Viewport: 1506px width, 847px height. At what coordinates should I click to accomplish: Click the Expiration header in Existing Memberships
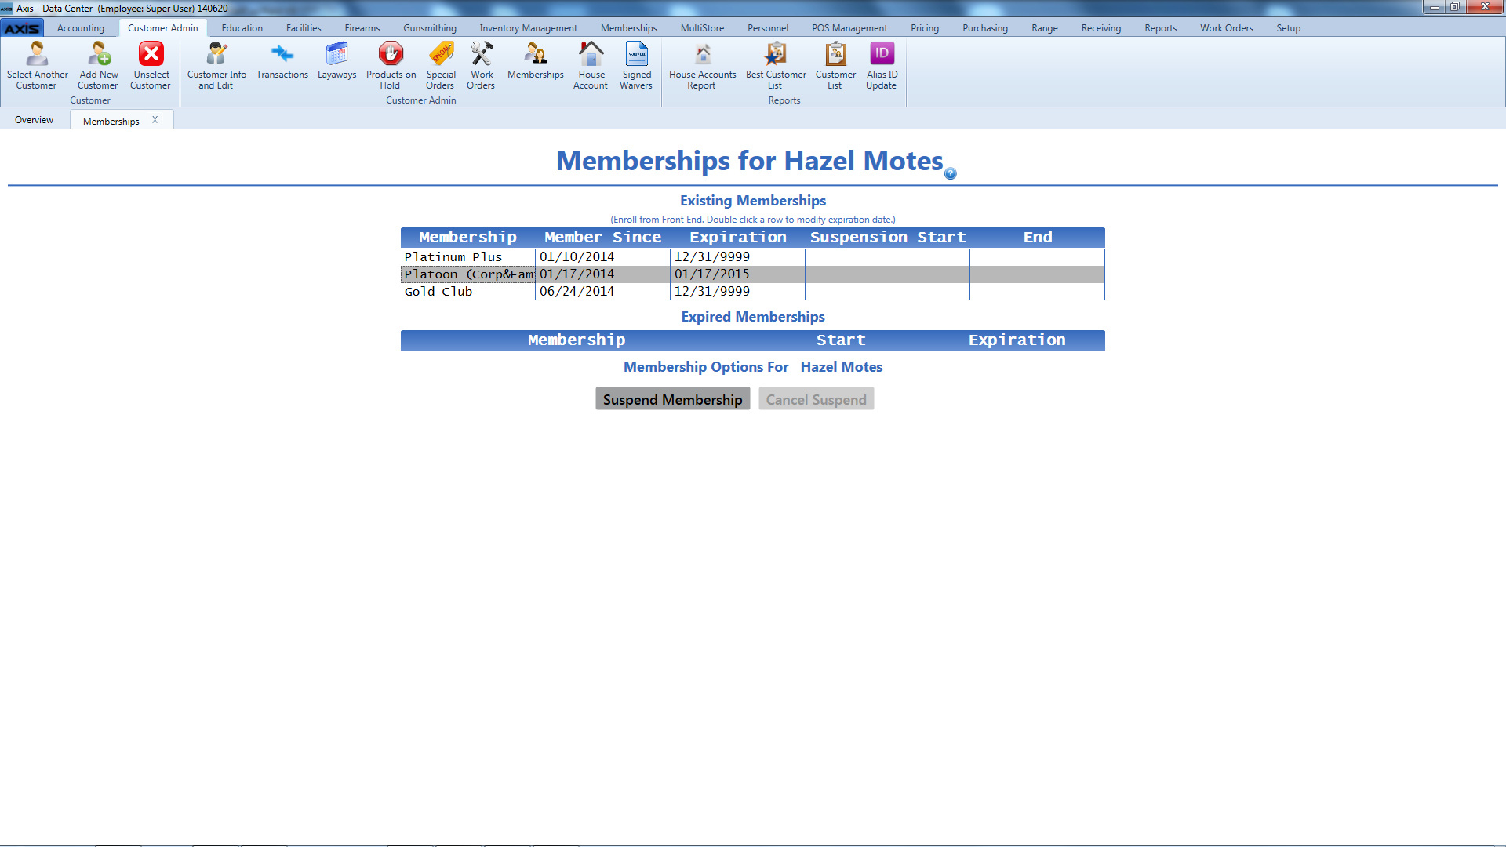737,238
